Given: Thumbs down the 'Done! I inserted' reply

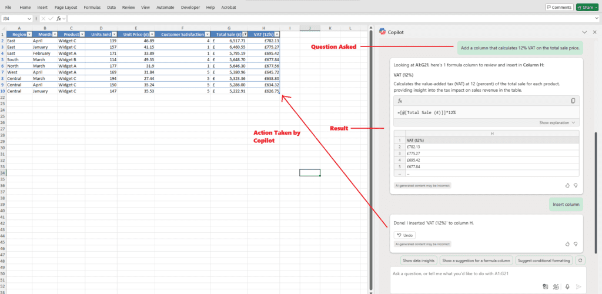Looking at the screenshot, I should (576, 243).
